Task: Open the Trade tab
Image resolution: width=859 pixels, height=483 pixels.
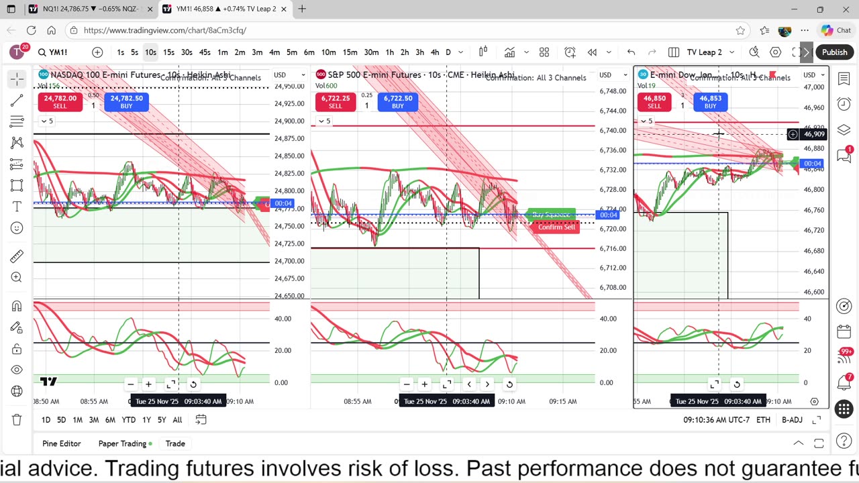Action: point(175,443)
